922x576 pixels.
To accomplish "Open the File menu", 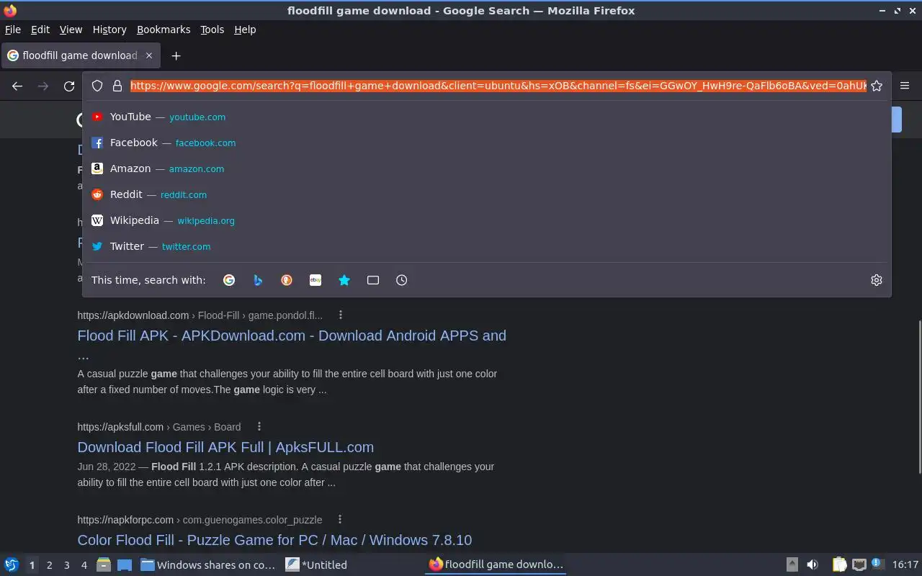I will pyautogui.click(x=13, y=30).
